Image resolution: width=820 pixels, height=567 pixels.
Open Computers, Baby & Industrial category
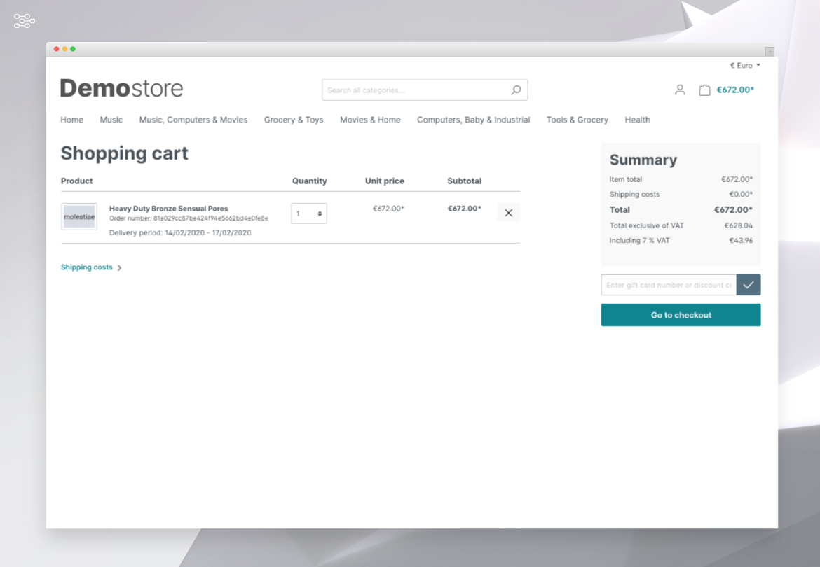[x=473, y=120]
